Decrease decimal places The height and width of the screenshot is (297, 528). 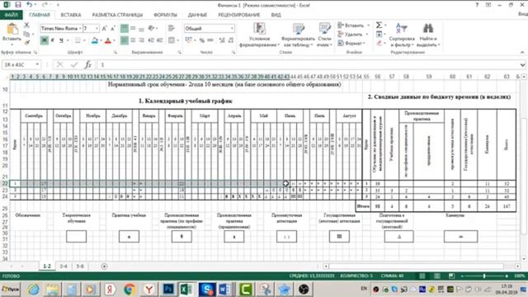[231, 40]
